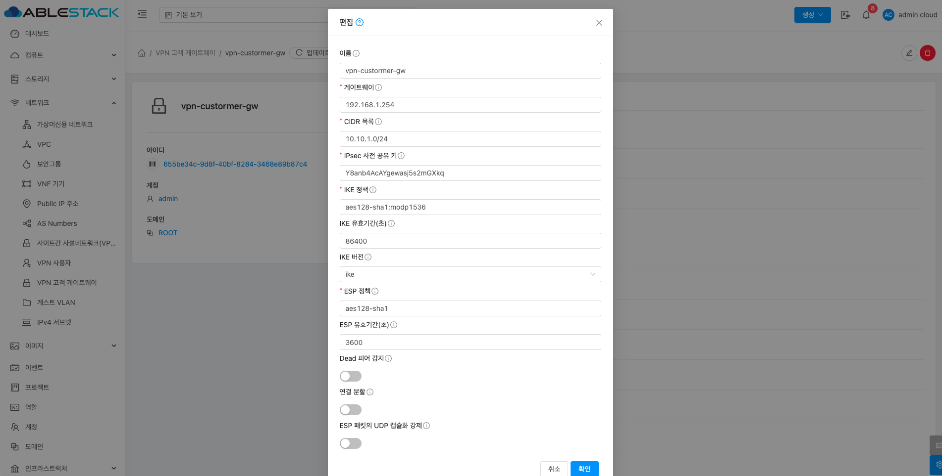This screenshot has height=476, width=942.
Task: Close the 편집 dialog
Action: click(x=599, y=23)
